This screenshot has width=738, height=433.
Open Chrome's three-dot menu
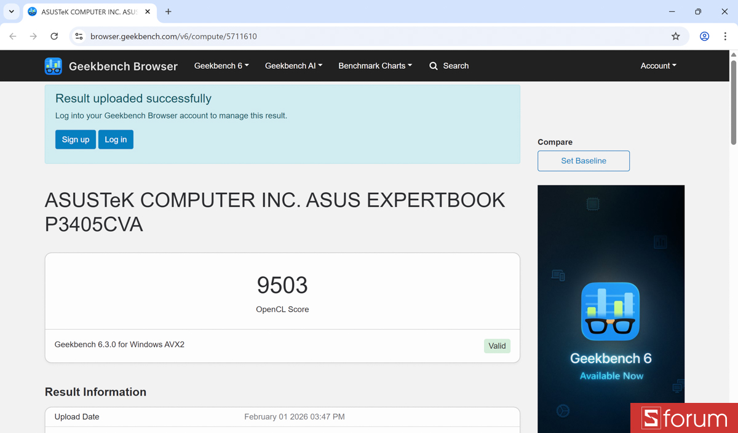(x=726, y=36)
